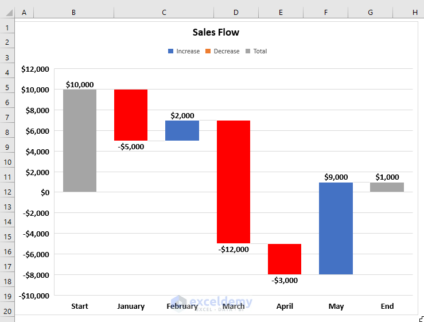Screen dimensions: 424x322
Task: Click the orange Decrease legend swatch
Action: point(208,52)
